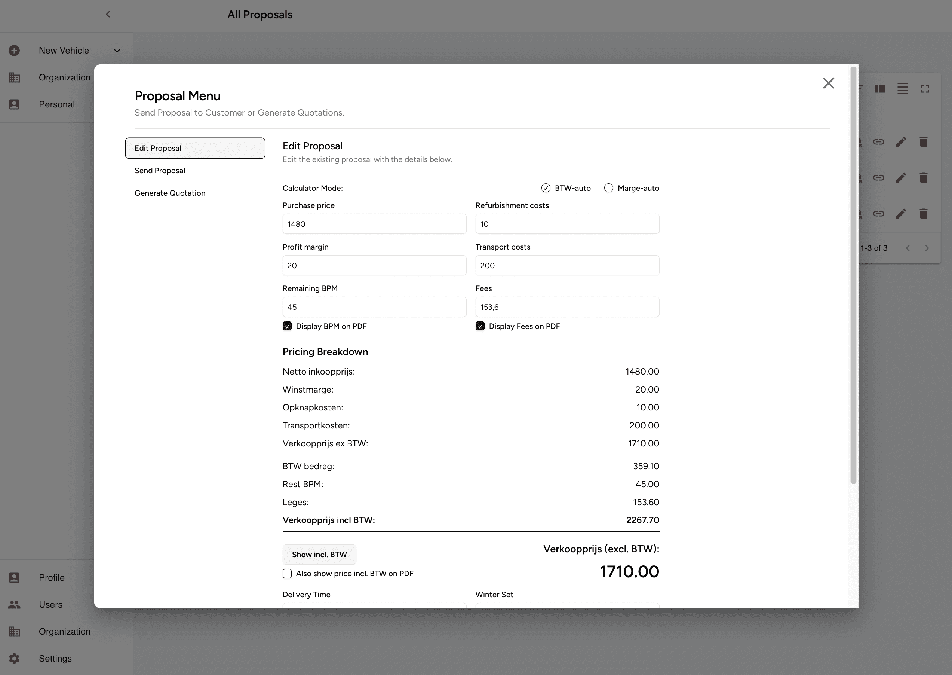Screen dimensions: 952x675
Task: Click into the Purchase price field
Action: click(x=374, y=224)
